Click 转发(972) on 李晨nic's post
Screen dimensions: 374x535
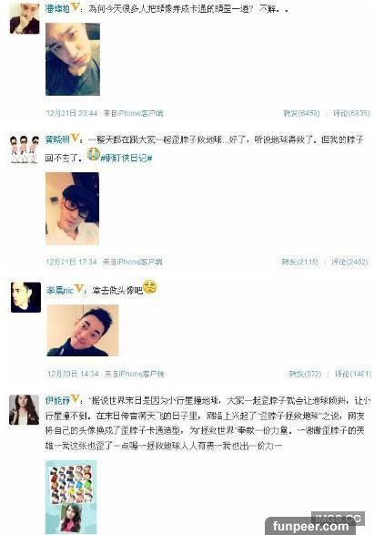(305, 374)
